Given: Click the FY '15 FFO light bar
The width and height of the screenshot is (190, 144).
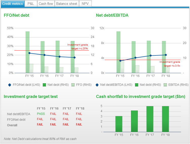Looking at the screenshot, I should pyautogui.click(x=31, y=68).
